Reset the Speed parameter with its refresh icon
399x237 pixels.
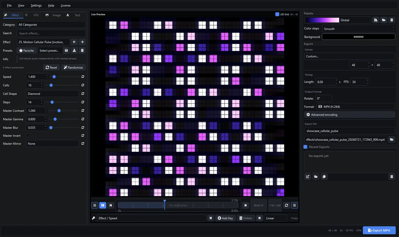82,77
